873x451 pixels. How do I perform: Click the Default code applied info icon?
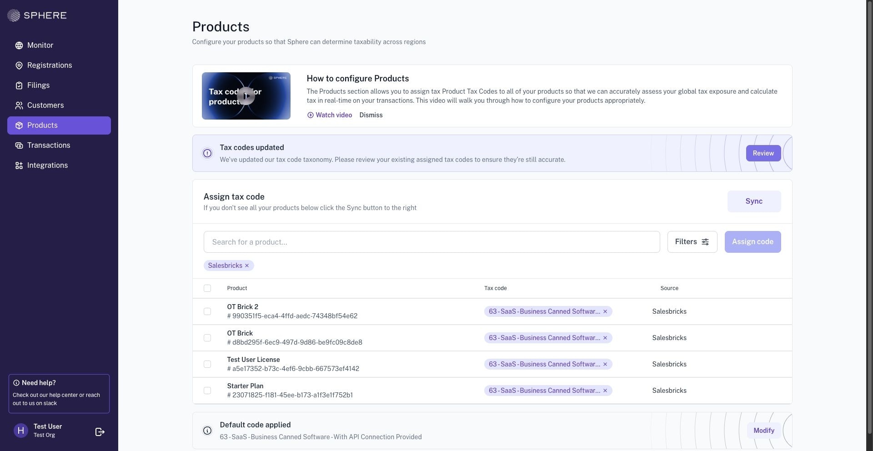(x=207, y=431)
